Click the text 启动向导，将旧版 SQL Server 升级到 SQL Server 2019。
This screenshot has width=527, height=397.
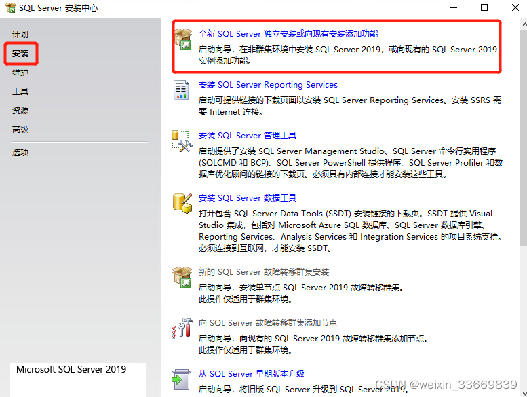(304, 390)
